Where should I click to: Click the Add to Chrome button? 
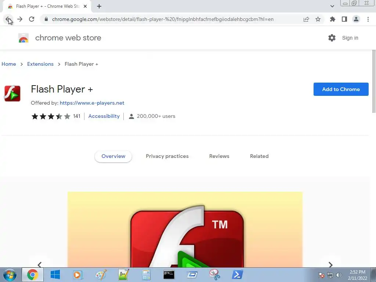coord(341,89)
